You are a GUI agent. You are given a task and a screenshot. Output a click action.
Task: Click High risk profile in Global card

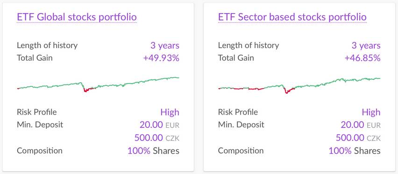click(170, 112)
